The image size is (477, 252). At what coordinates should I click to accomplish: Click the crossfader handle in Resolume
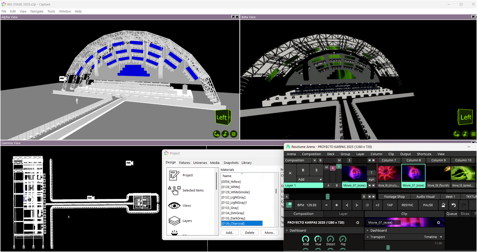(x=328, y=197)
